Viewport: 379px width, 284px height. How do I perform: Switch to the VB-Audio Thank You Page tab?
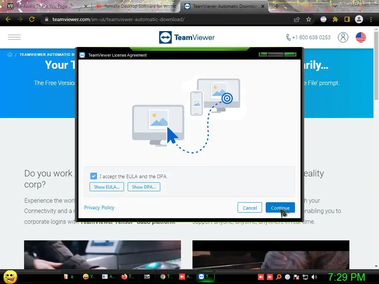[46, 6]
